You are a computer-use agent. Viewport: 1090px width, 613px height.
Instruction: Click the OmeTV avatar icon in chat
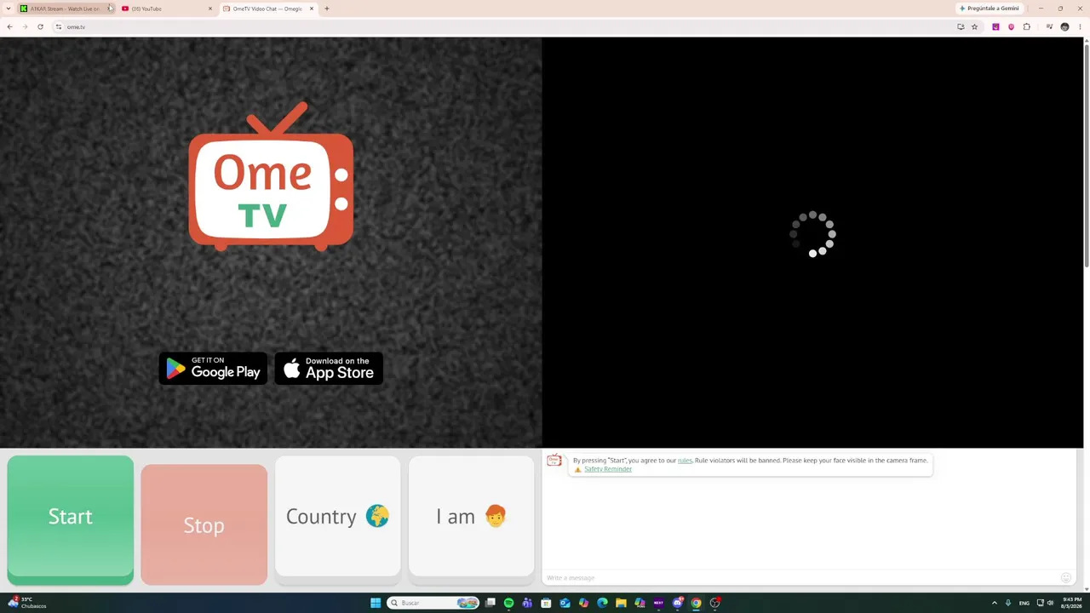pos(554,461)
